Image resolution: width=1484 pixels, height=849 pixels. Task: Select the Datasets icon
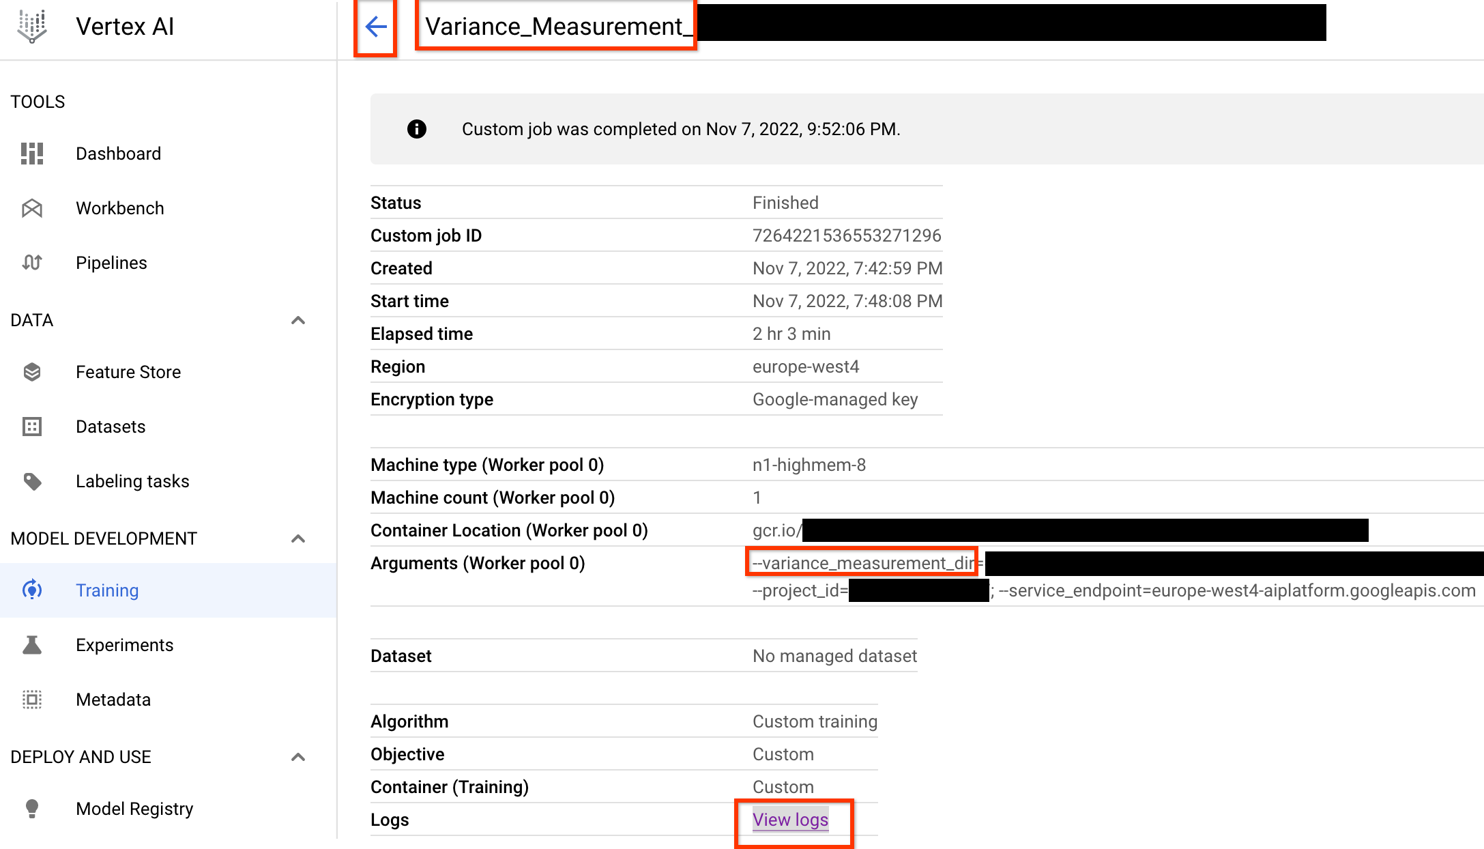[31, 426]
